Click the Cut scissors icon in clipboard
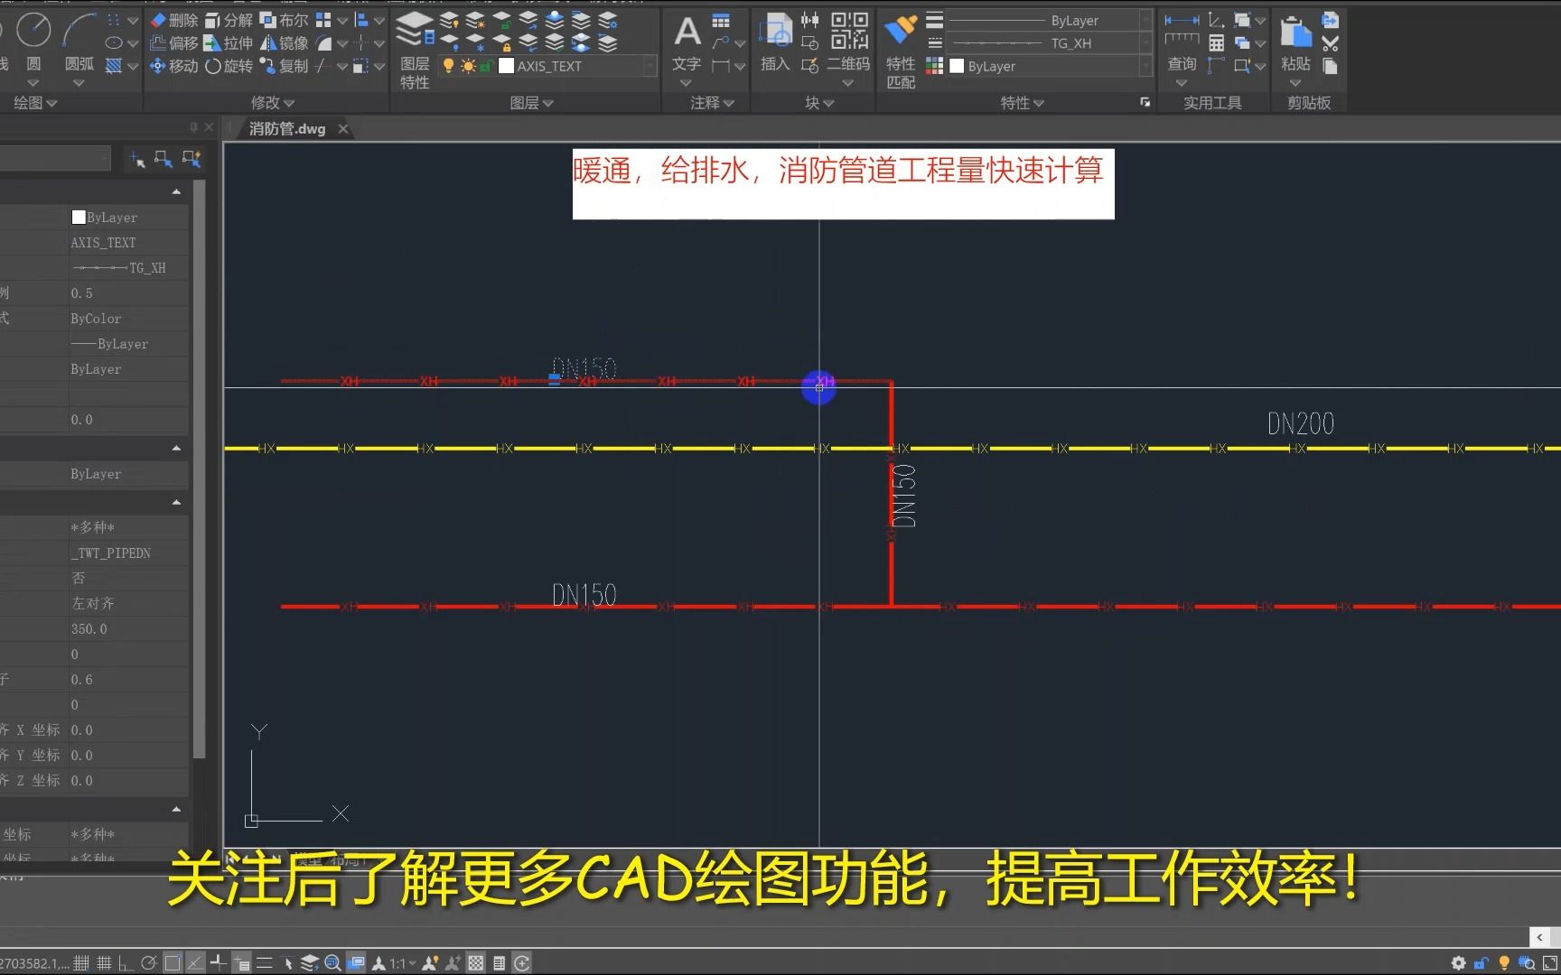This screenshot has height=975, width=1561. (x=1330, y=42)
